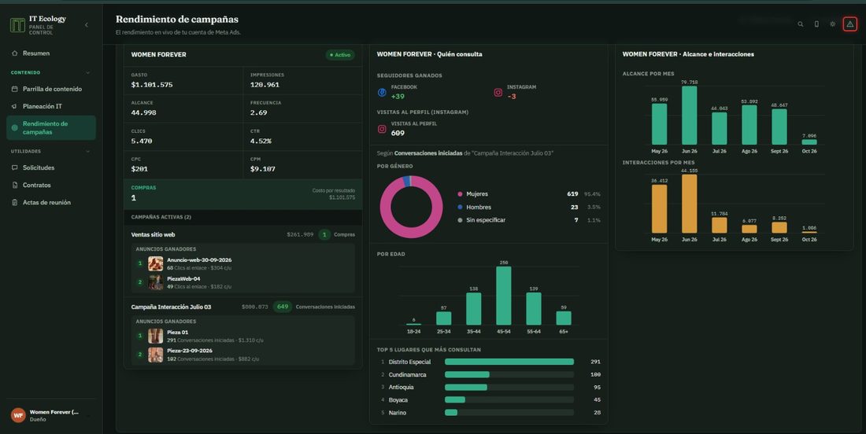Click the Anuncio-web-30-09-2026 ad thumbnail
866x434 pixels.
coord(155,263)
